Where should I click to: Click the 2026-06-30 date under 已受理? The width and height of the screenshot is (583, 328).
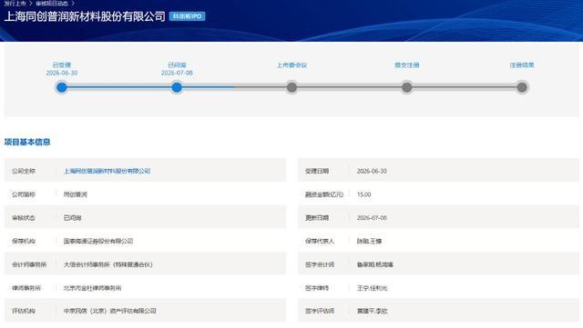pyautogui.click(x=62, y=73)
